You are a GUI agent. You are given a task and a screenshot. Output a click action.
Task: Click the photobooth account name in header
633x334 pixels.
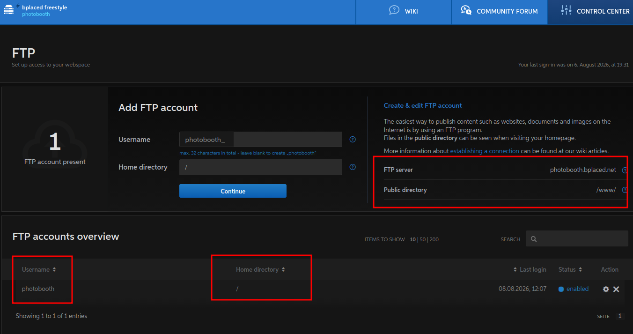[36, 15]
